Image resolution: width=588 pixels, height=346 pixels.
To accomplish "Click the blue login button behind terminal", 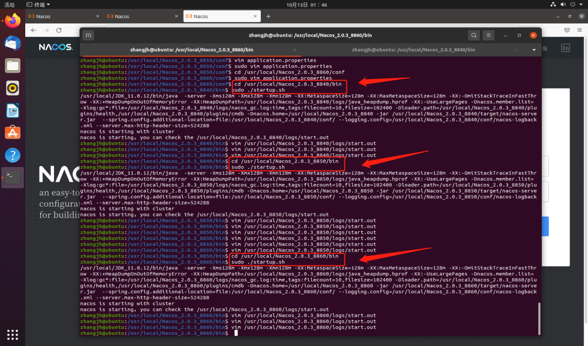I will click(x=545, y=226).
